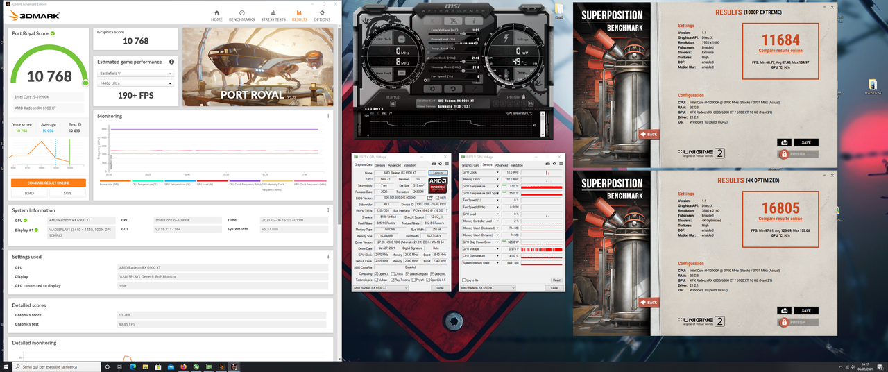888x372 pixels.
Task: Open STRESS TESTS in 3DMark
Action: click(273, 15)
